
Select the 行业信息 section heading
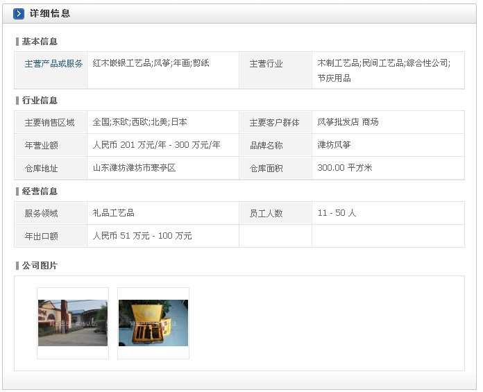(x=40, y=101)
